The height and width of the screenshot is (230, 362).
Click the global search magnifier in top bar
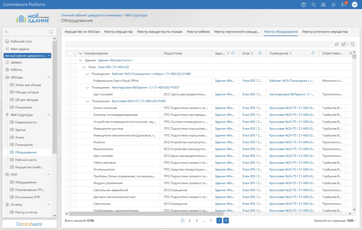tap(314, 5)
